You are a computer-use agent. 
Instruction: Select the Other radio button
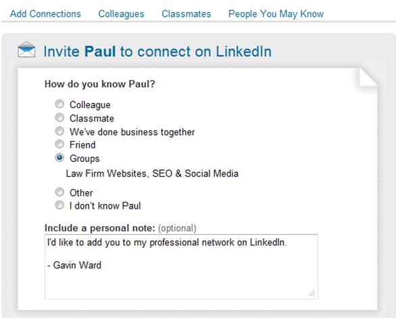[59, 192]
